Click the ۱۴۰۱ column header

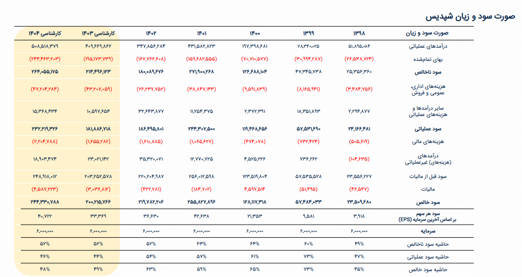pyautogui.click(x=202, y=33)
